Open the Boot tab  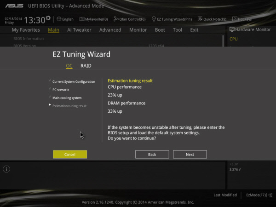point(160,30)
